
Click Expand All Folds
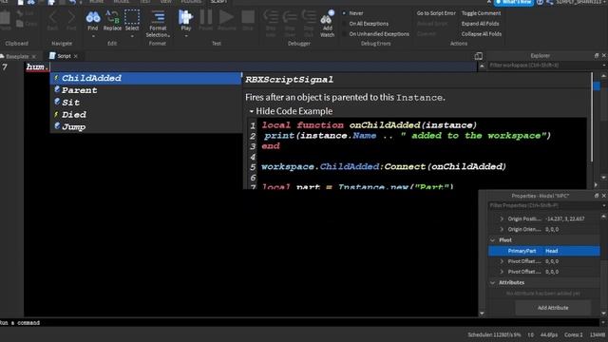(480, 24)
